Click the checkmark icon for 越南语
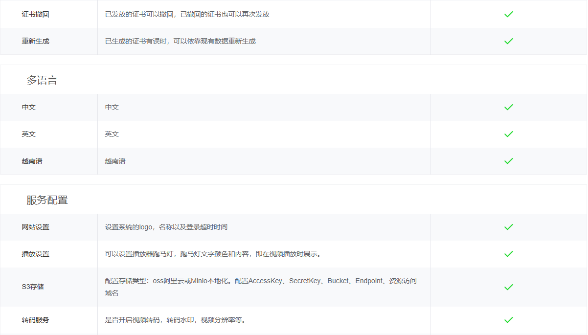This screenshot has height=335, width=588. tap(509, 161)
